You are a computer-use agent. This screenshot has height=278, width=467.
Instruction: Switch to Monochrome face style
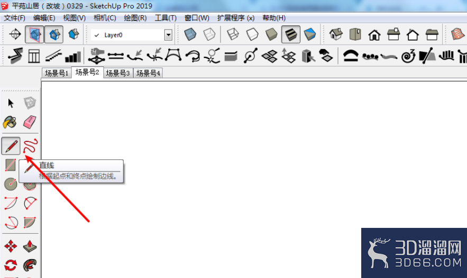pyautogui.click(x=310, y=34)
